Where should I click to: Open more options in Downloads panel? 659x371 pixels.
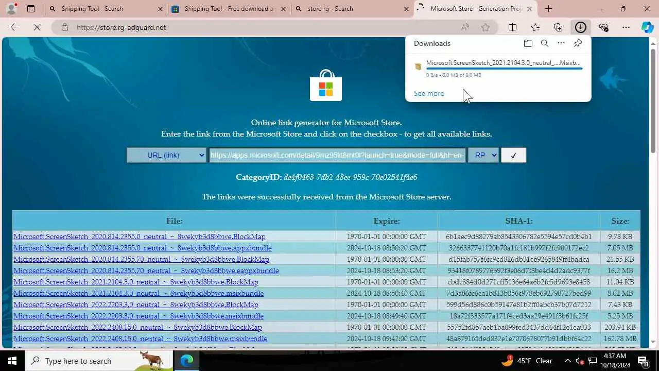pyautogui.click(x=561, y=43)
